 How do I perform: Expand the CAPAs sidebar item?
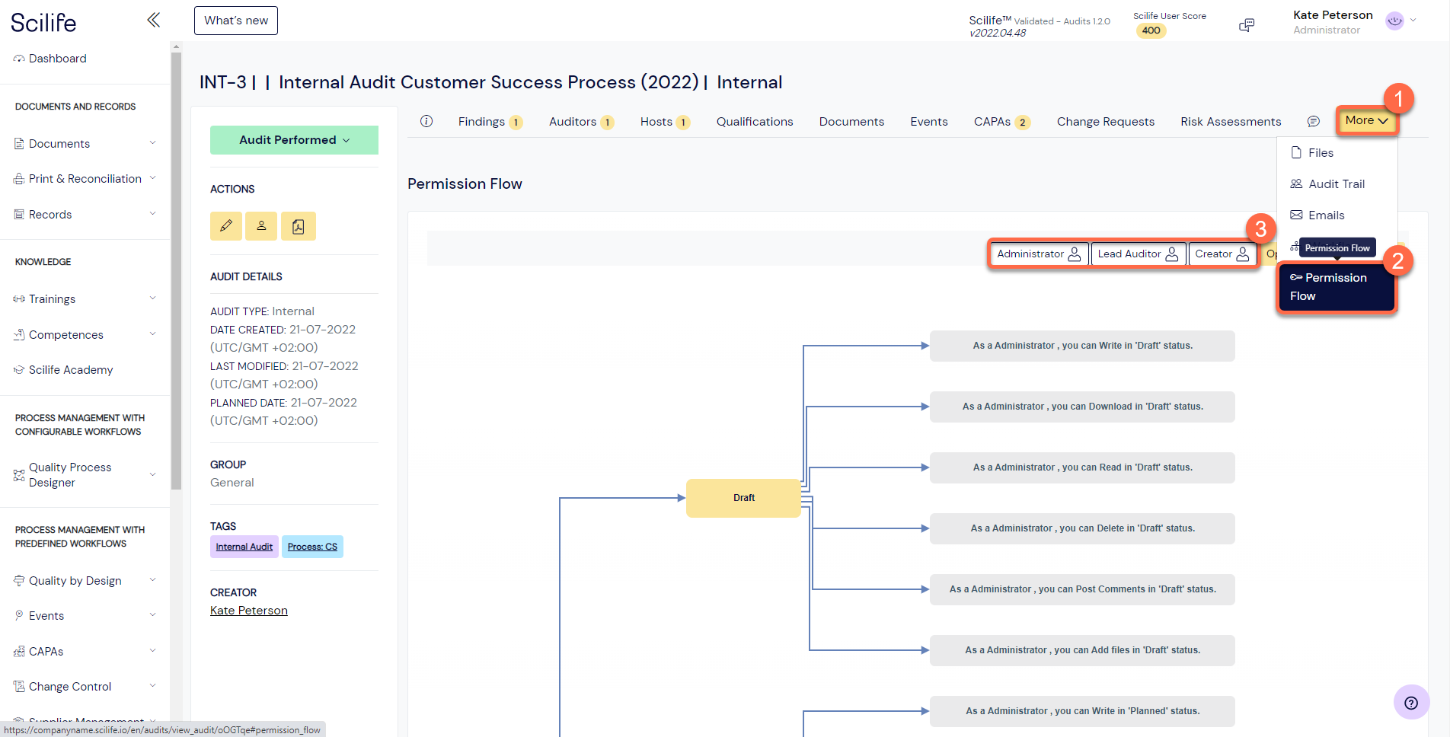pyautogui.click(x=85, y=651)
